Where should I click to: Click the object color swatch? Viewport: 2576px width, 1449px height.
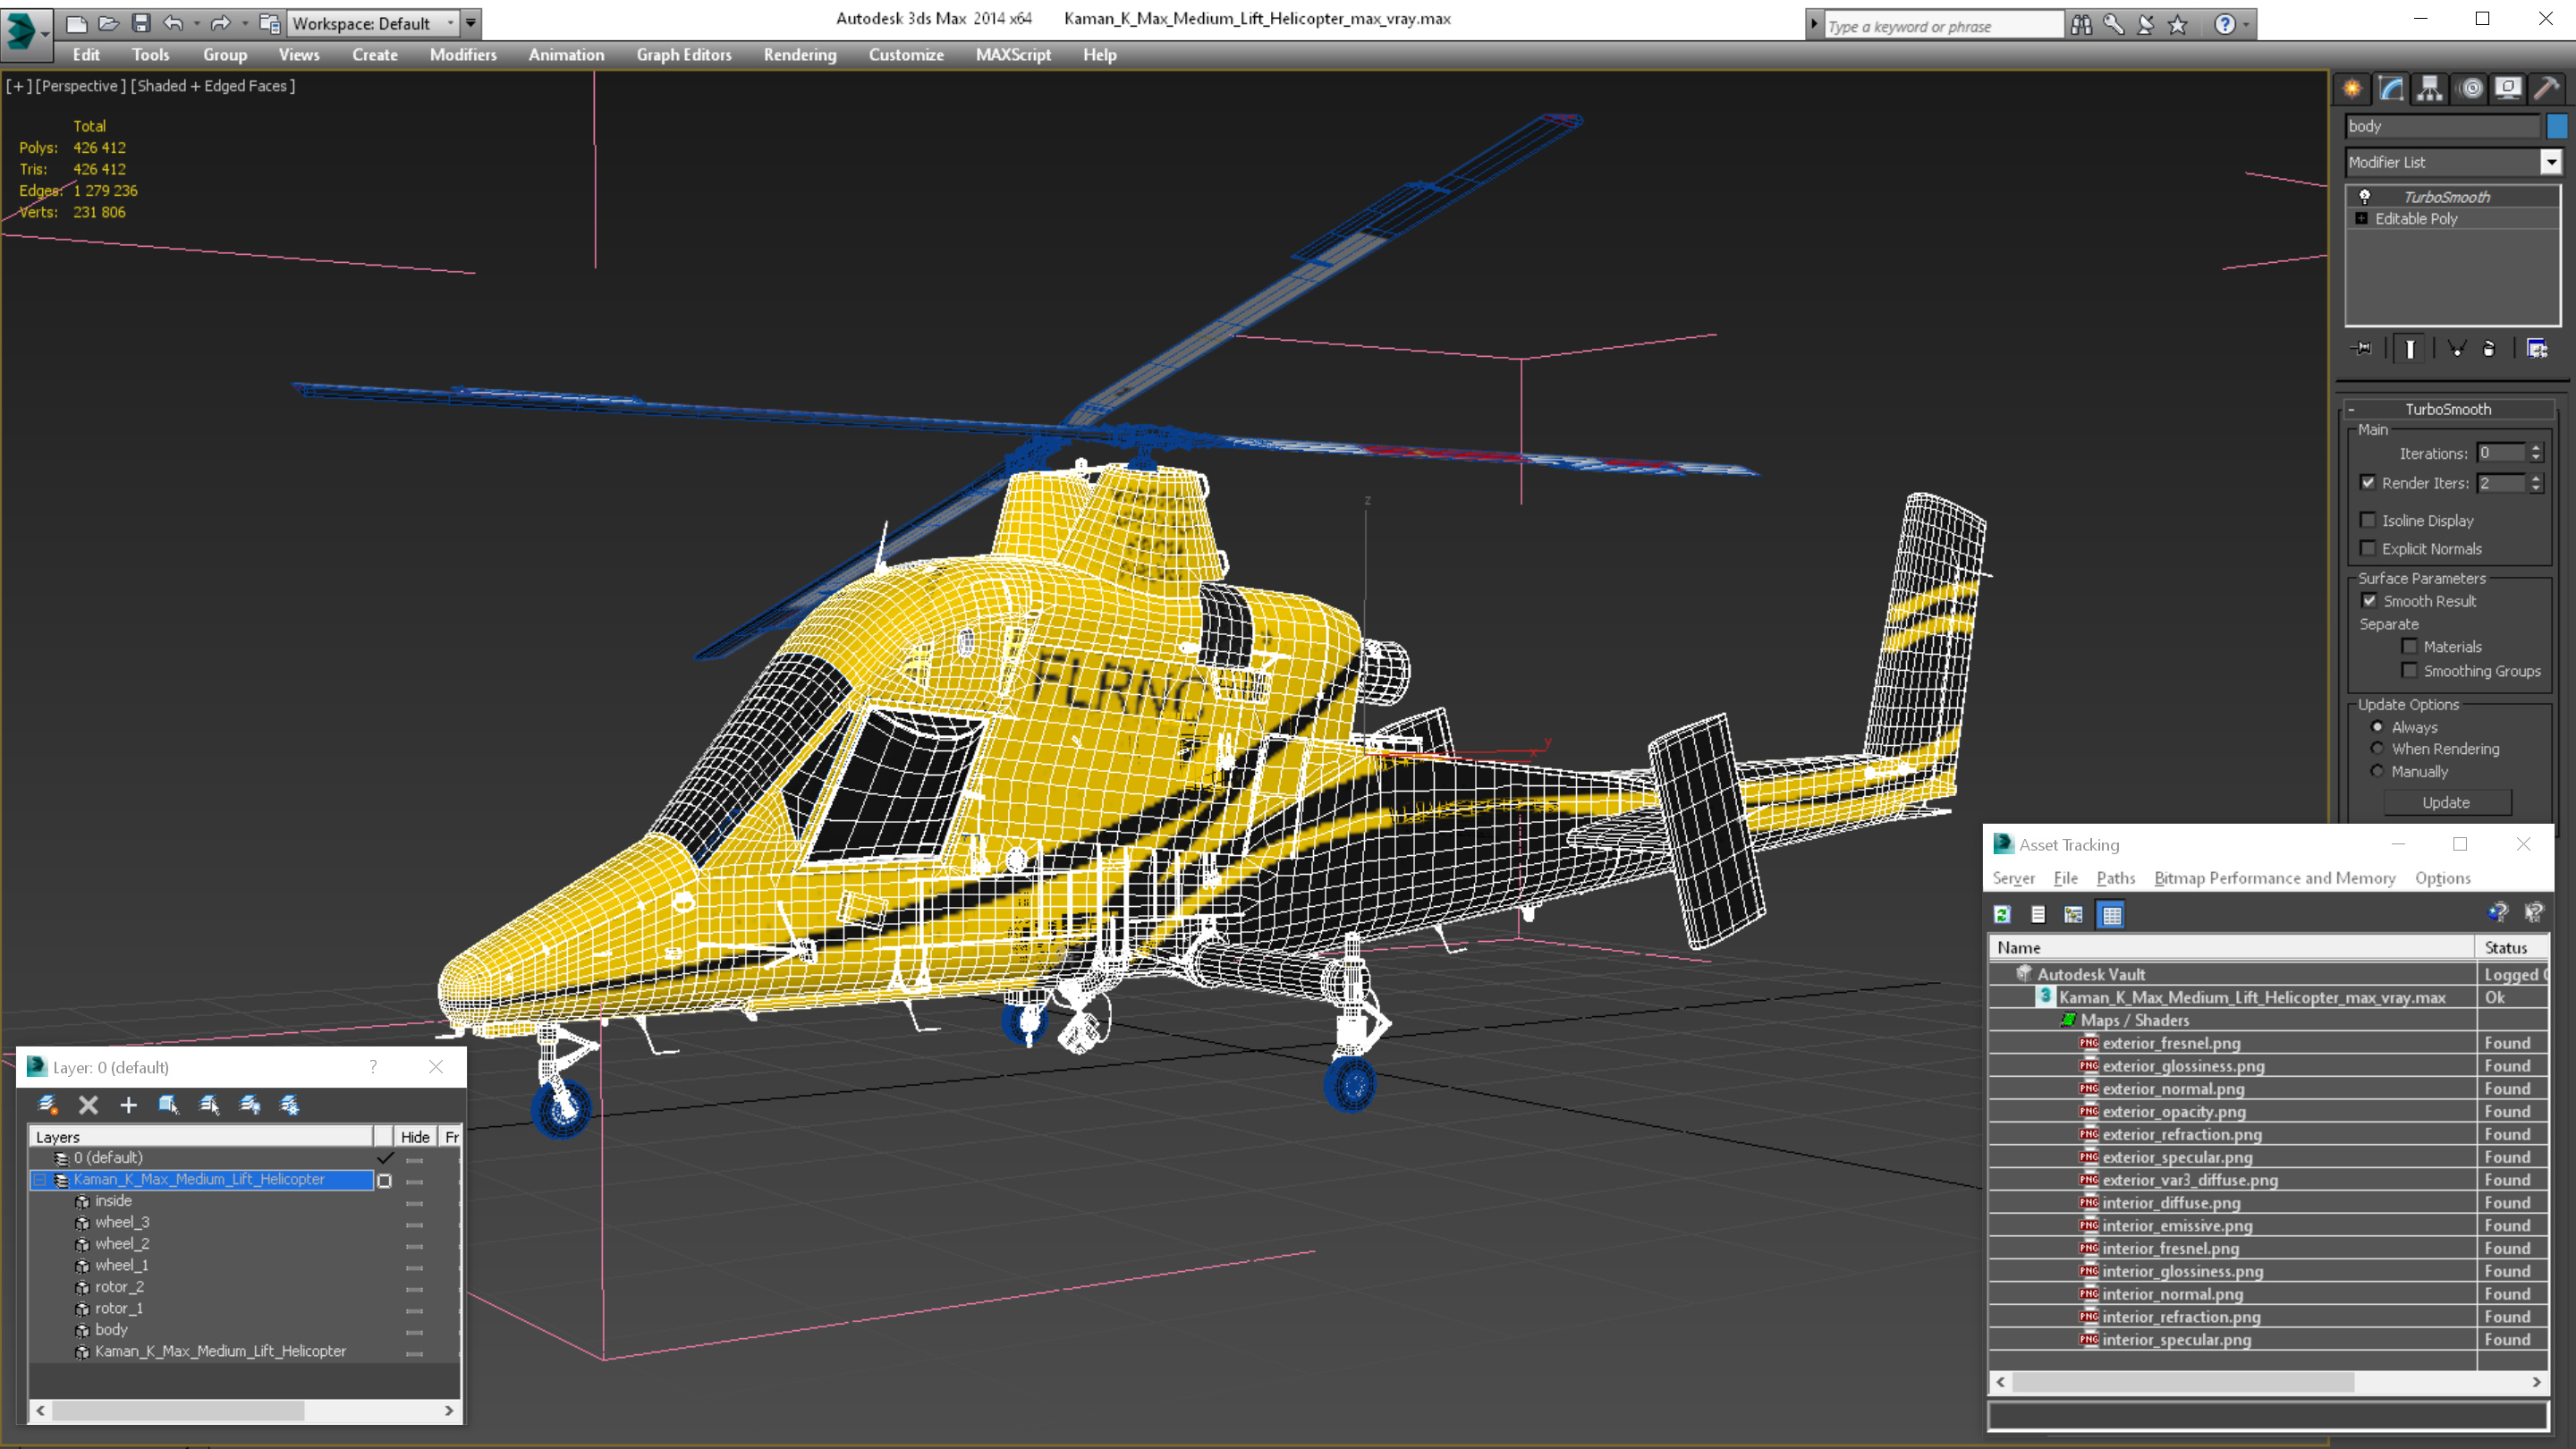point(2557,126)
